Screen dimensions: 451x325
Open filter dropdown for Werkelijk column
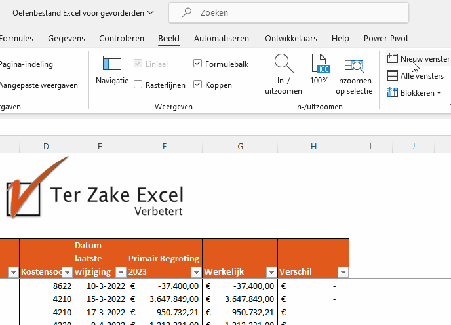[271, 272]
